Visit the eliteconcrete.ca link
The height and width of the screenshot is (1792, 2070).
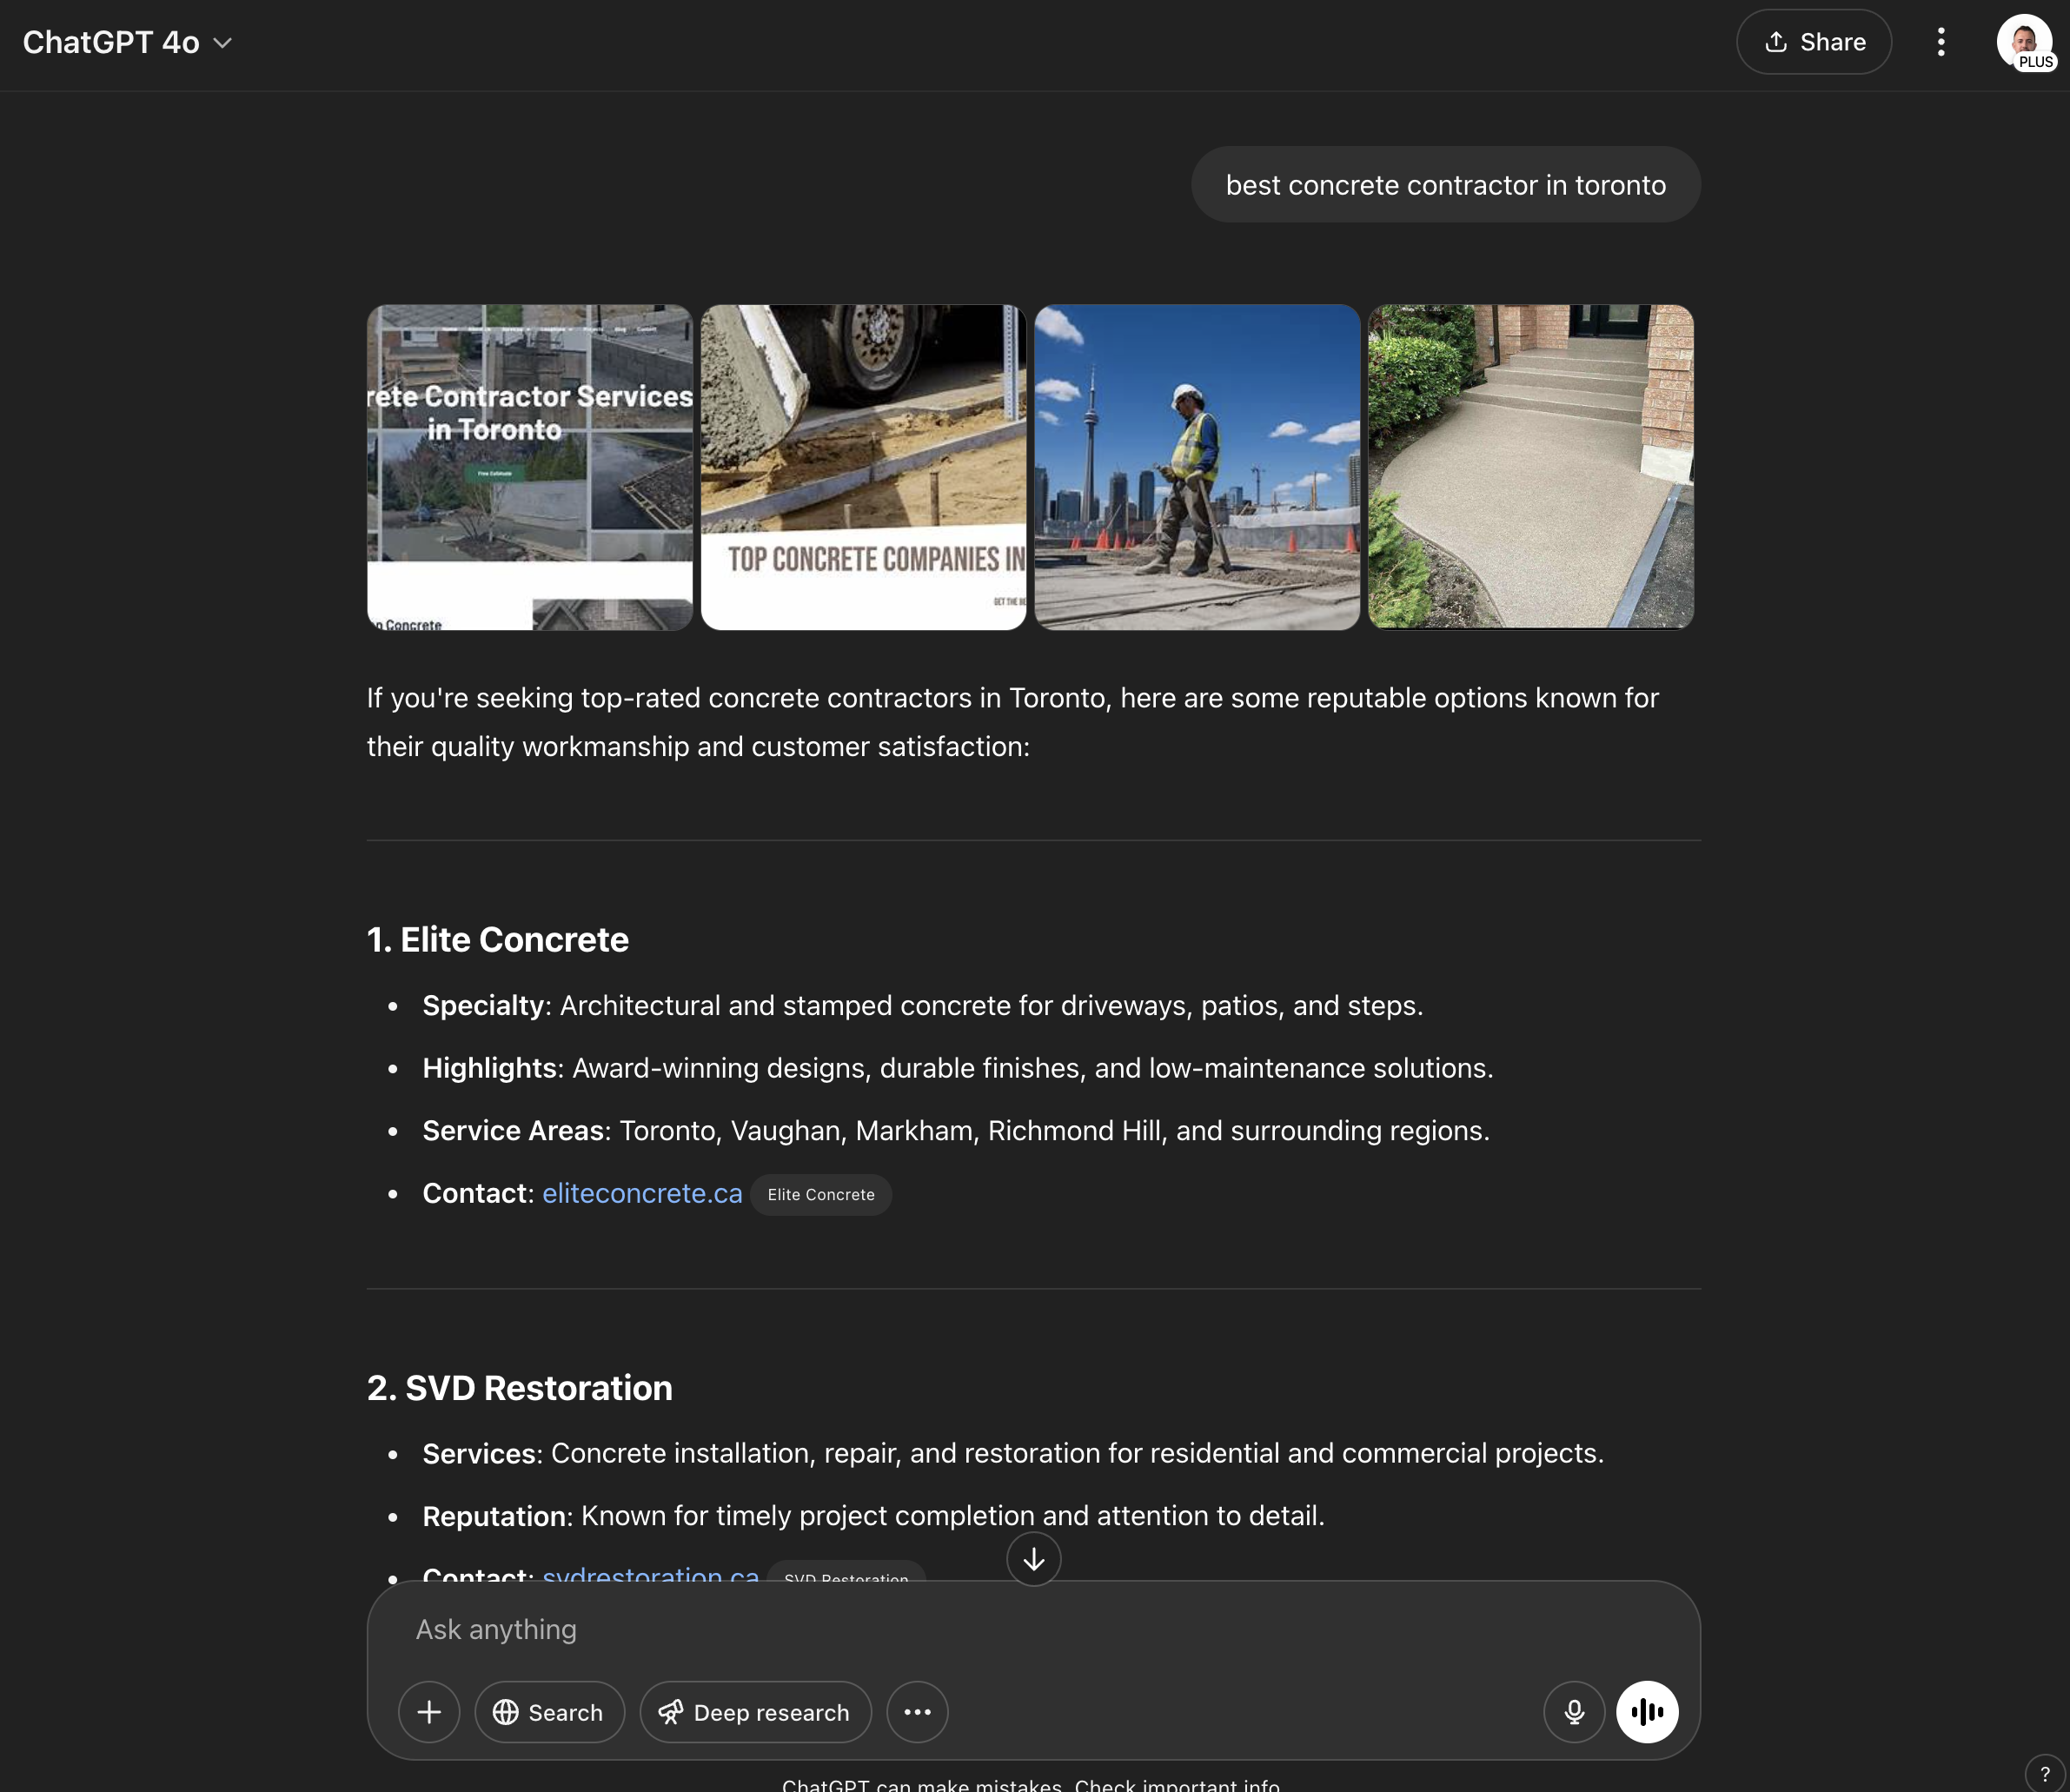pyautogui.click(x=642, y=1193)
